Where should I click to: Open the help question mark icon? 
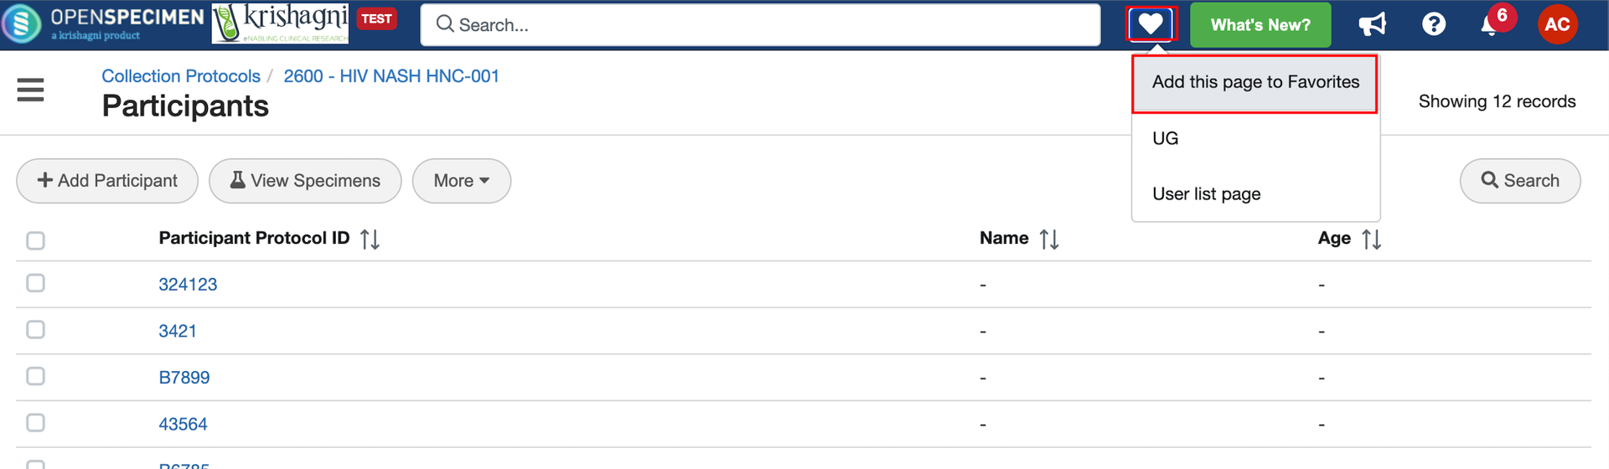tap(1433, 24)
